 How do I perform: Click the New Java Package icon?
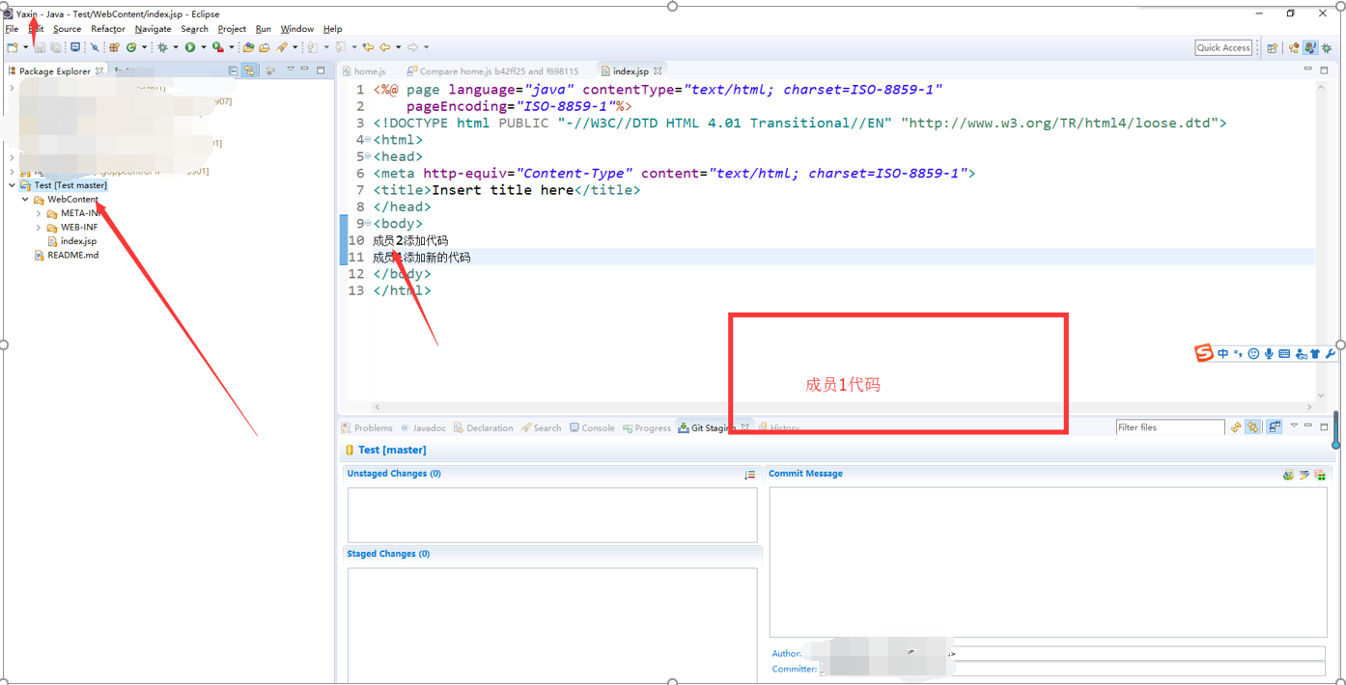click(114, 47)
